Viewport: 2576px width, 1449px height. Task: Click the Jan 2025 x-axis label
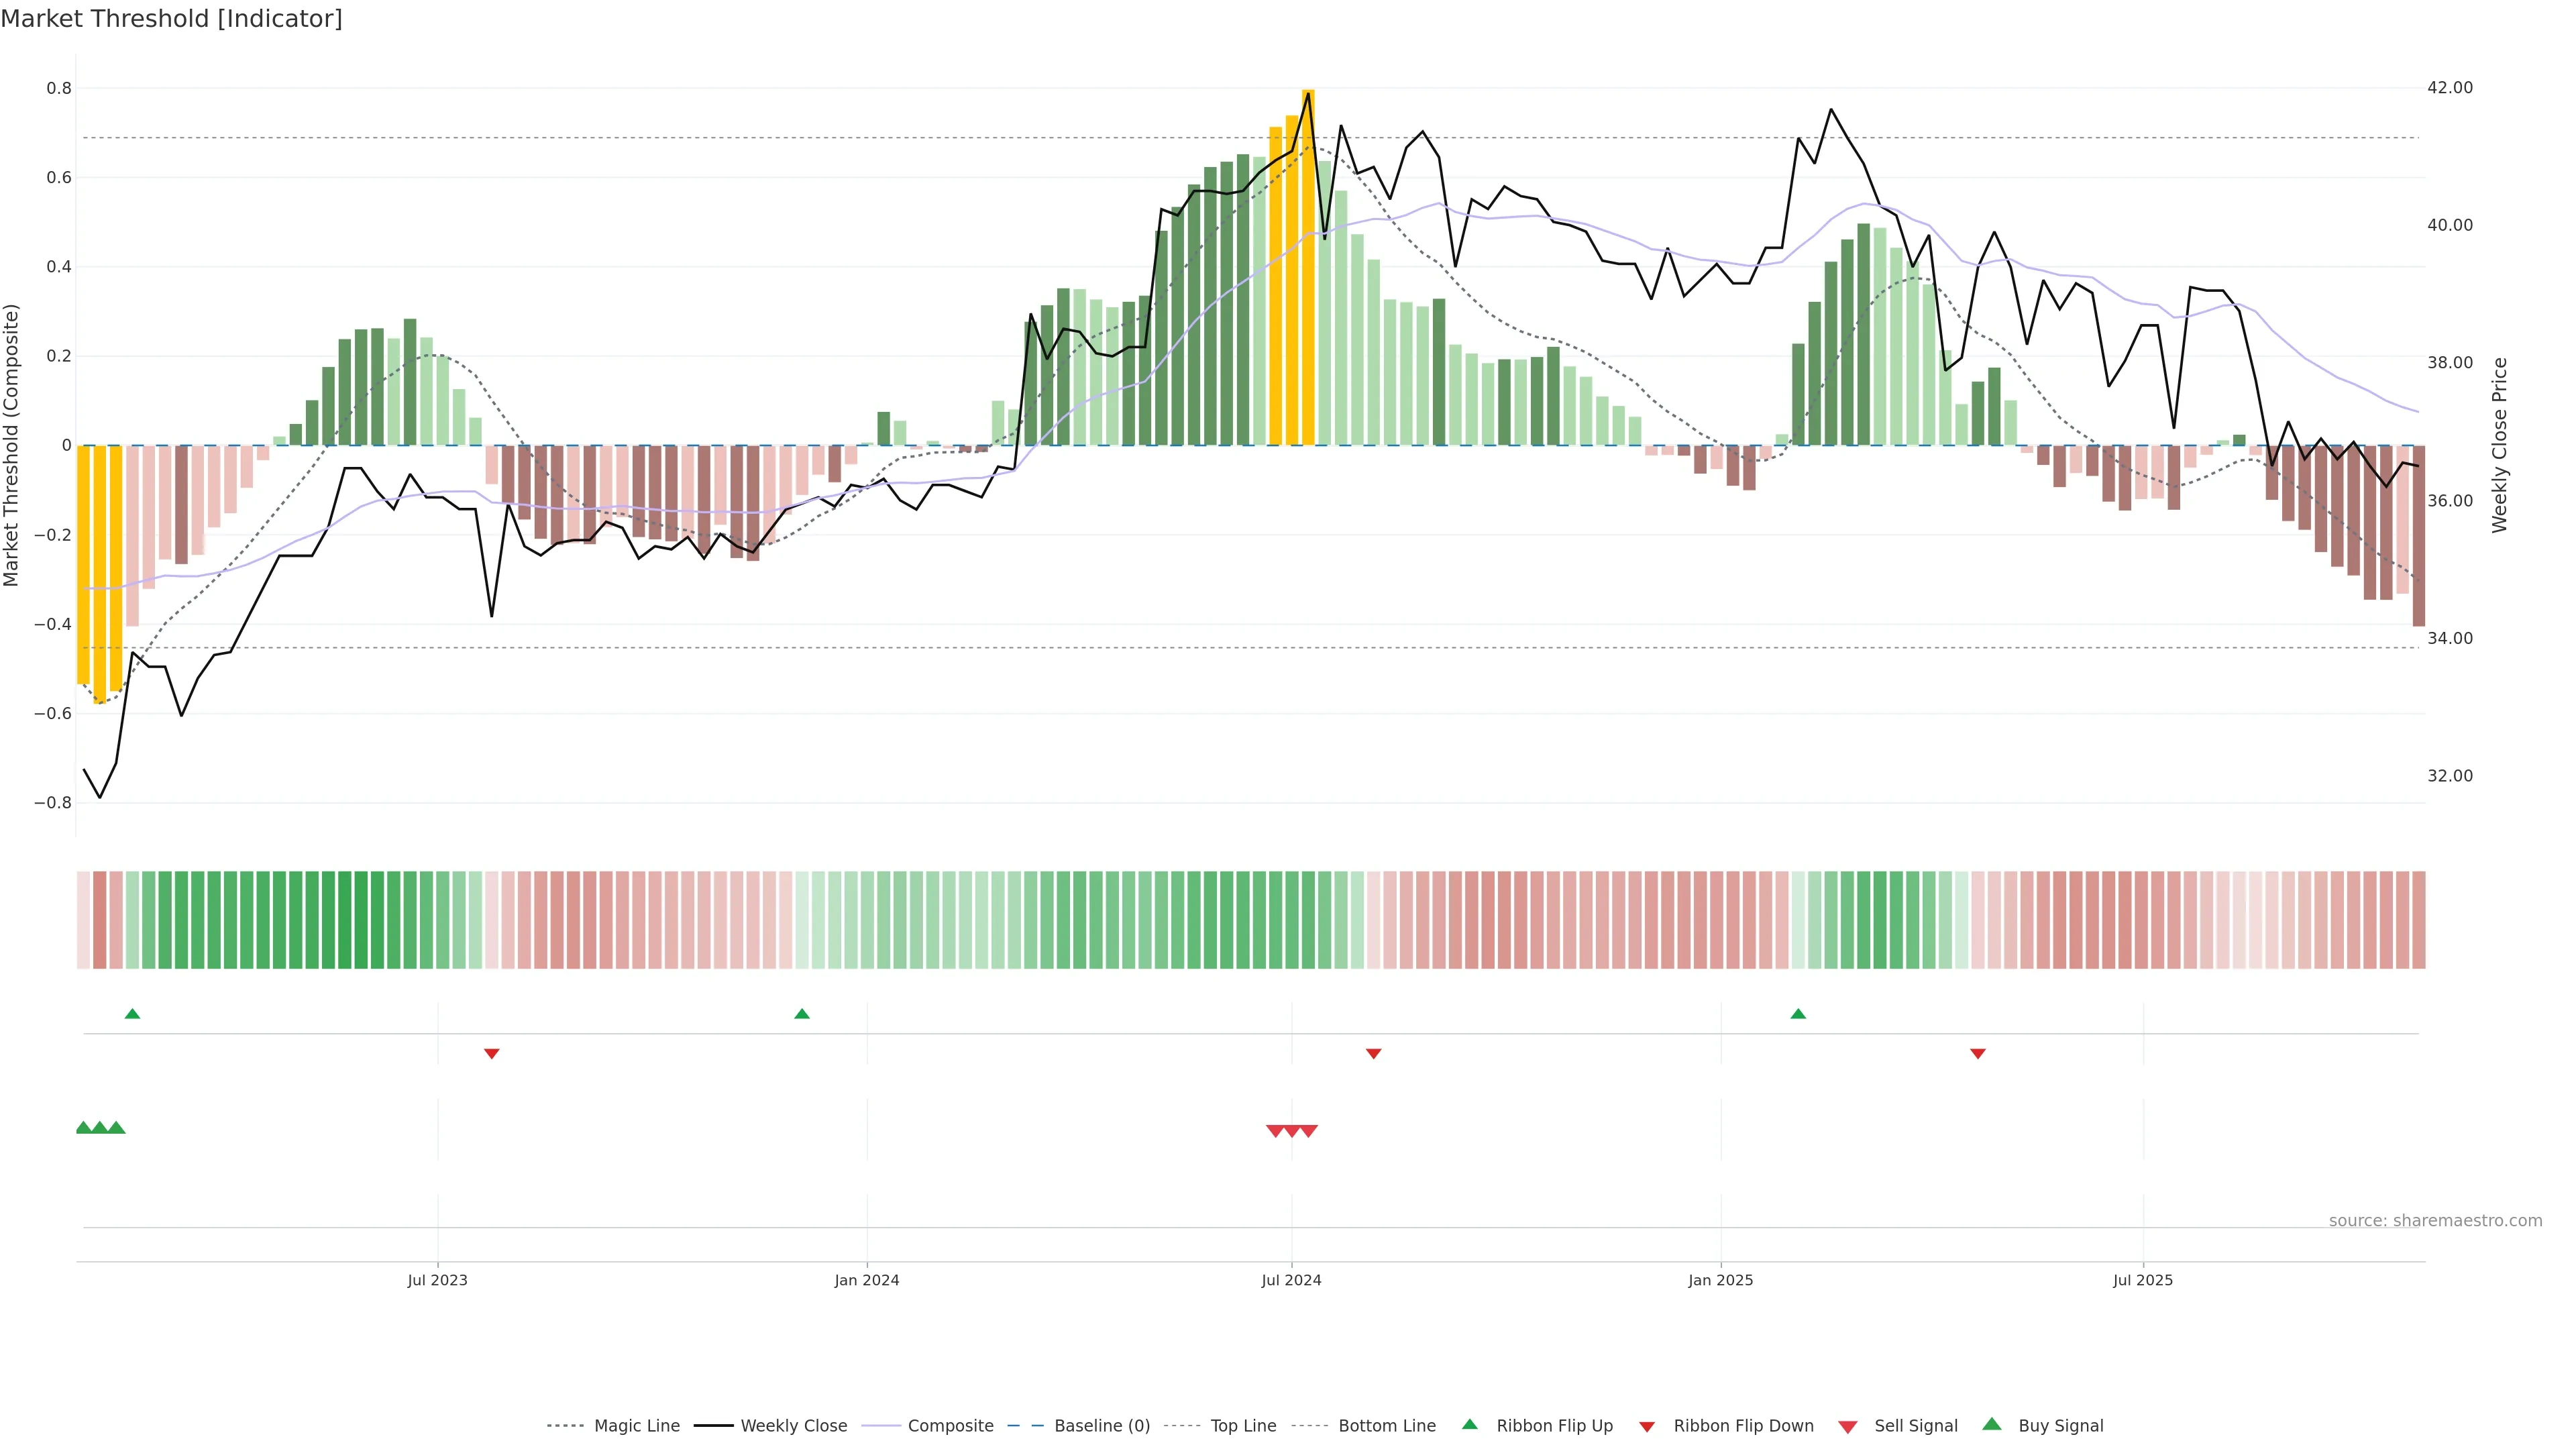(1720, 1280)
